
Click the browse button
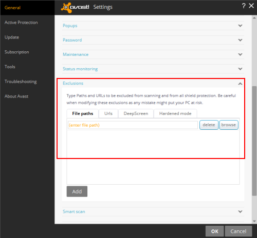click(x=229, y=125)
